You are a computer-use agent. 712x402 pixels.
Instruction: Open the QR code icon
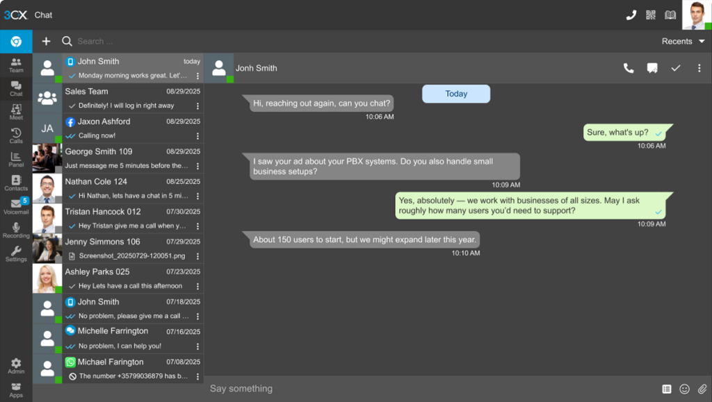click(651, 15)
